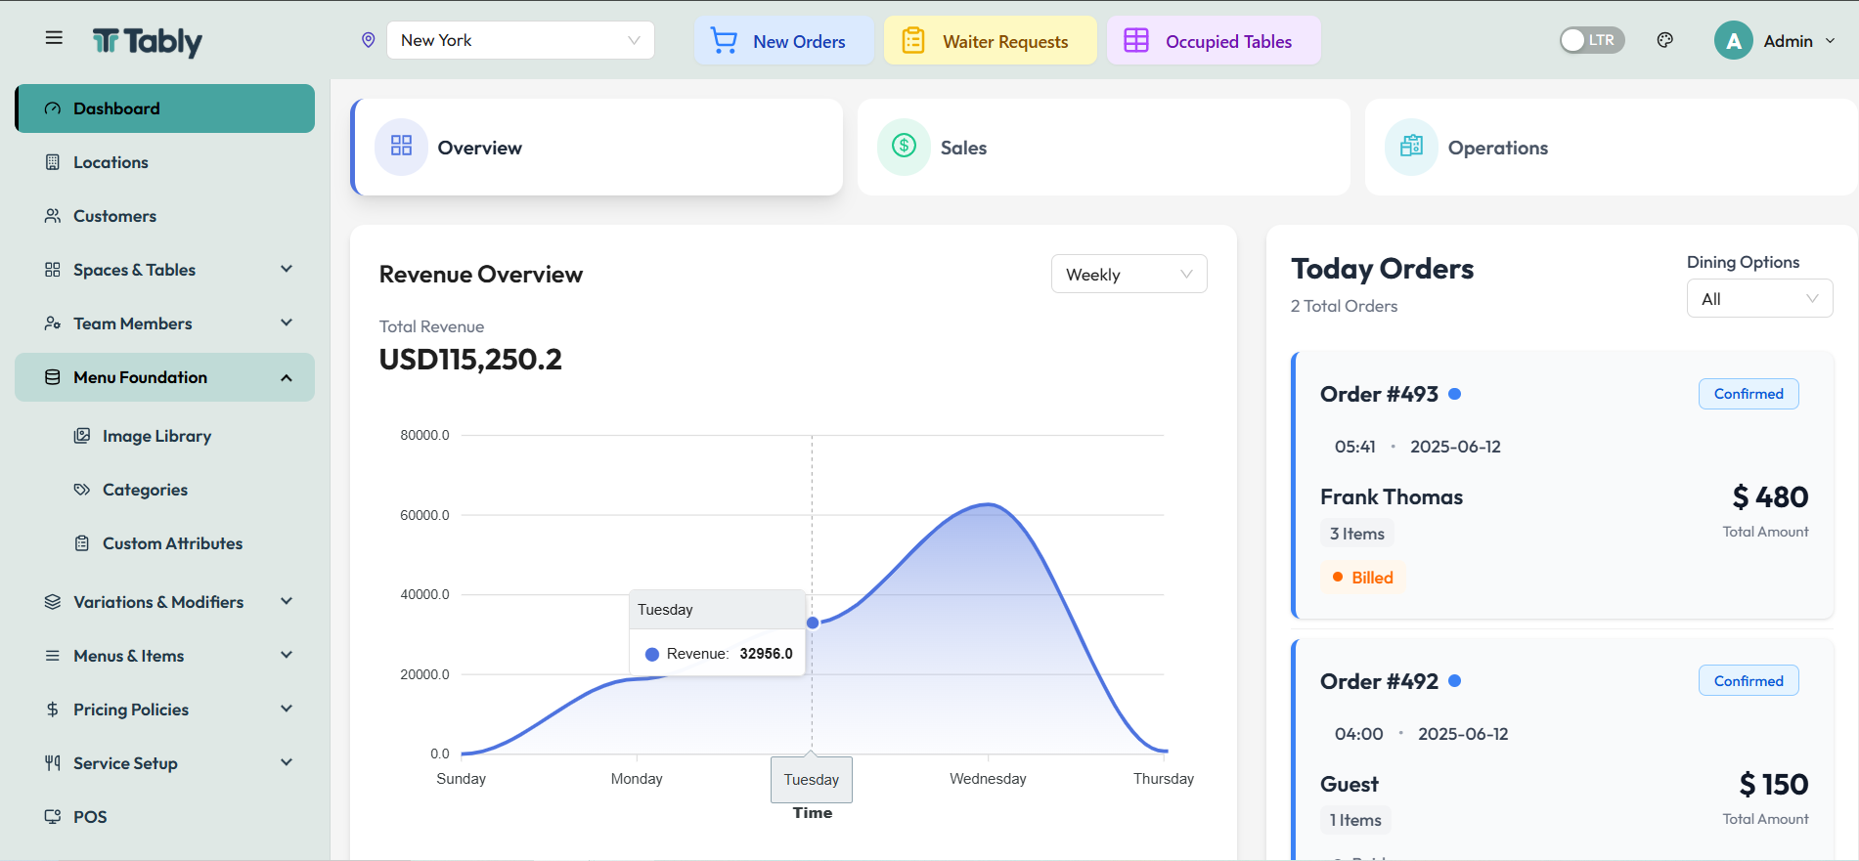
Task: Expand Variations & Modifiers chevron
Action: [x=287, y=601]
